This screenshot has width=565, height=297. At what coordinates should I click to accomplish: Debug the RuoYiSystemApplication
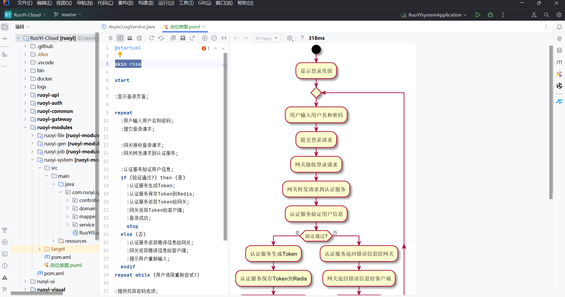pos(490,15)
